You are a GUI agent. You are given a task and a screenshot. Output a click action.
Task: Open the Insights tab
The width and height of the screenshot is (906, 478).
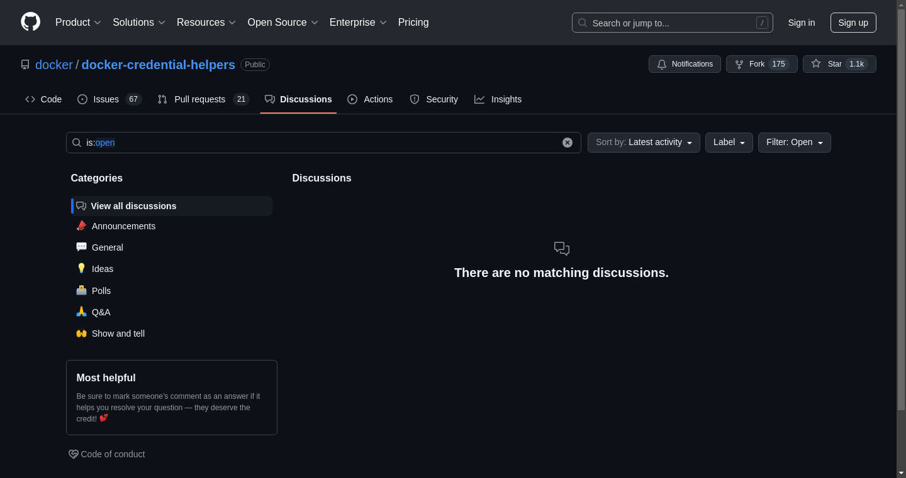pos(498,99)
